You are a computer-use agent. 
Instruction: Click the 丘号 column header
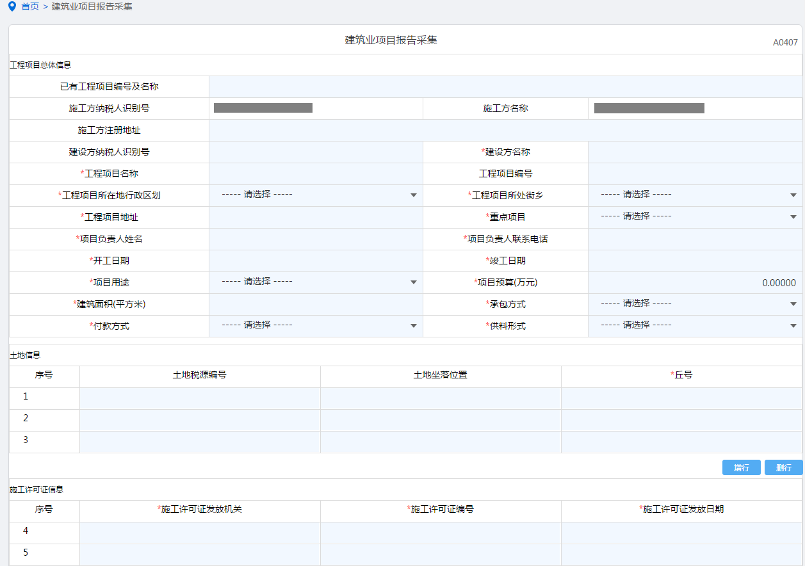(x=681, y=375)
